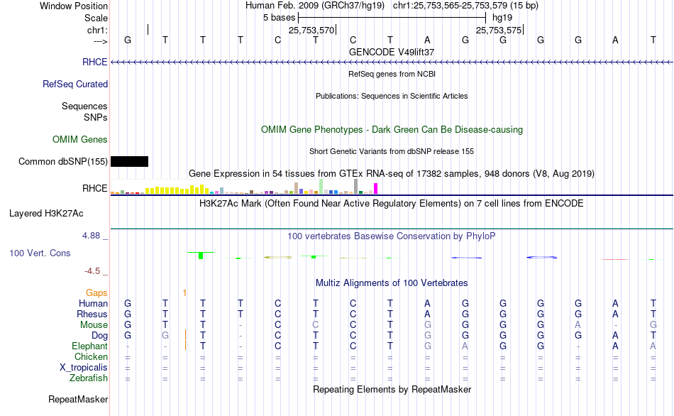Click the OMIM Gene Phenotypes track title
This screenshot has height=416, width=674.
point(392,129)
